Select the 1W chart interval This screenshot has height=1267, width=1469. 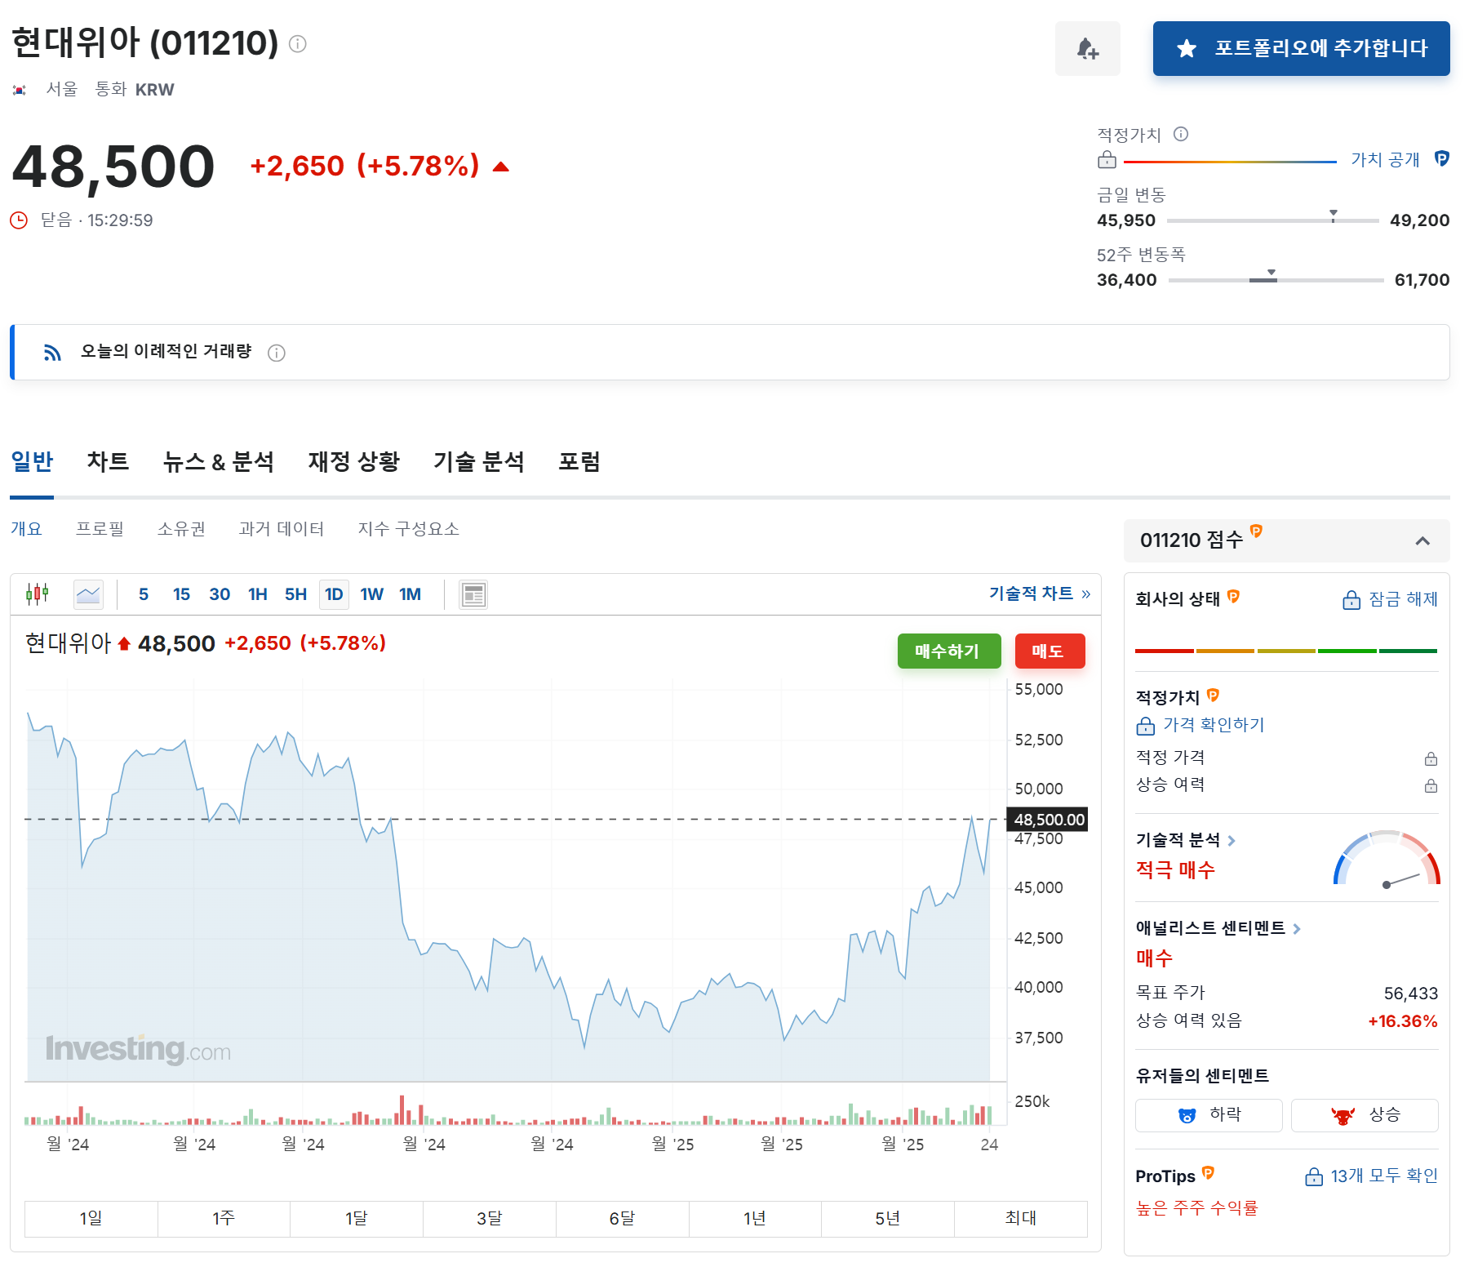click(371, 594)
